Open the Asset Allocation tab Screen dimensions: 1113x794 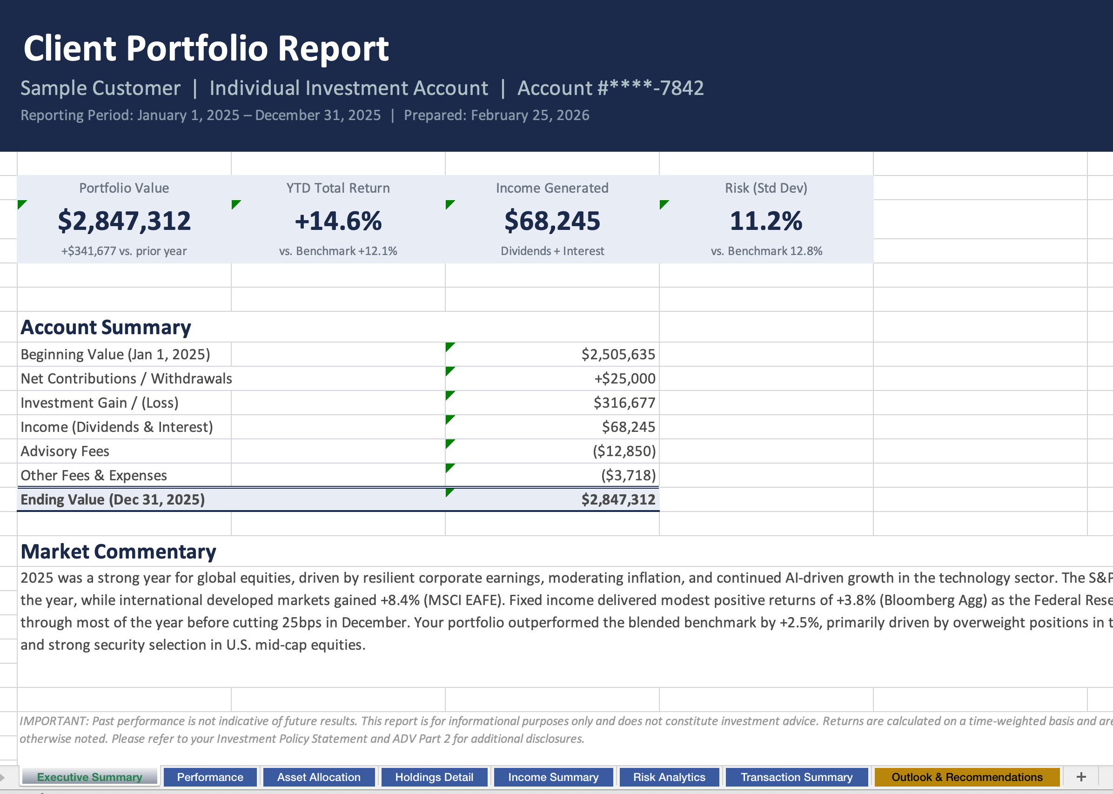pos(318,777)
